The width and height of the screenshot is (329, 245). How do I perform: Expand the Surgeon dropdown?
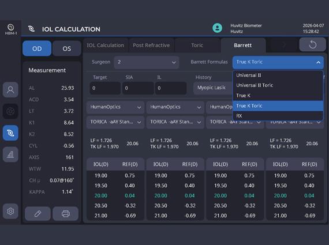147,62
